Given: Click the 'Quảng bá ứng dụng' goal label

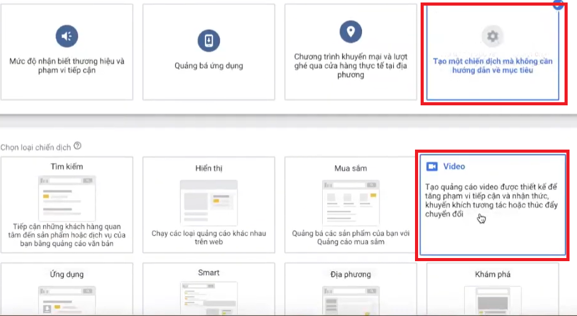Looking at the screenshot, I should pyautogui.click(x=208, y=66).
